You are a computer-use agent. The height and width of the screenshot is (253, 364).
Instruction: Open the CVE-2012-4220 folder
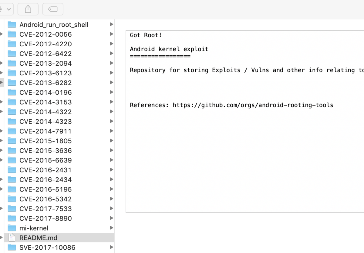(45, 44)
